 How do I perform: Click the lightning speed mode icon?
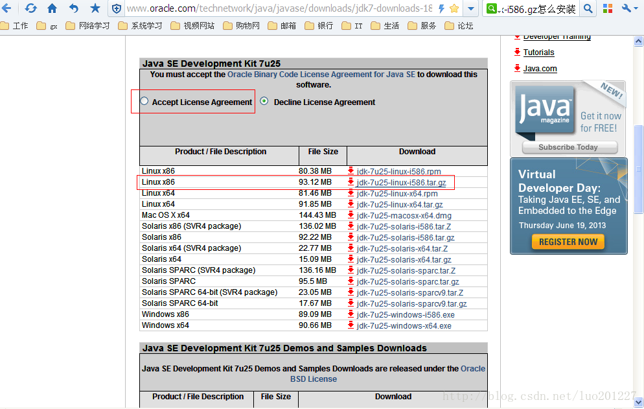coord(441,8)
